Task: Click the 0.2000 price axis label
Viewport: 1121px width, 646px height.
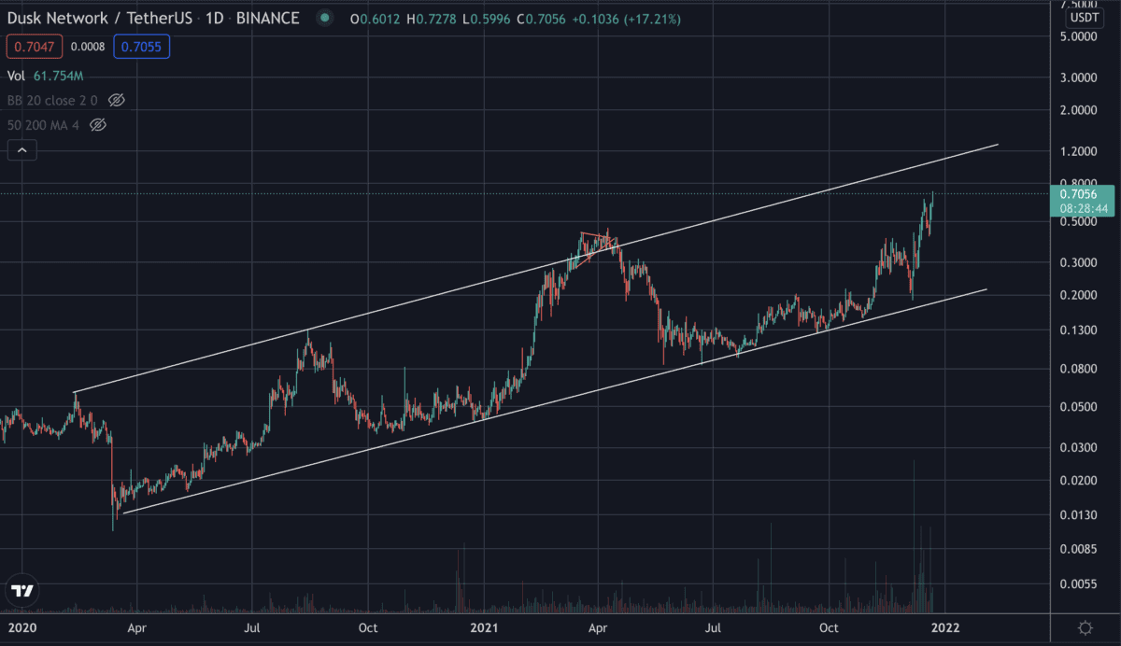Action: pyautogui.click(x=1080, y=295)
